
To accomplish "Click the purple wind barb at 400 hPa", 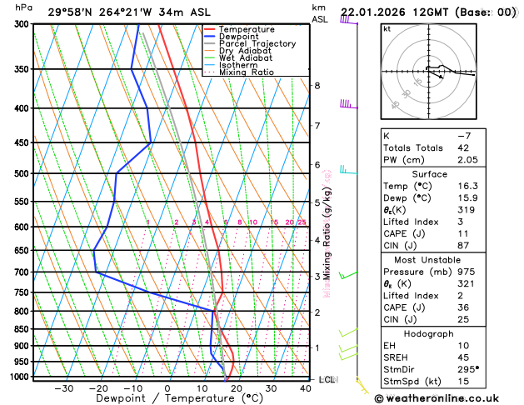I will point(349,104).
